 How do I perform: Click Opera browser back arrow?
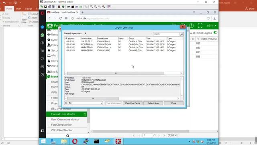pos(49,19)
